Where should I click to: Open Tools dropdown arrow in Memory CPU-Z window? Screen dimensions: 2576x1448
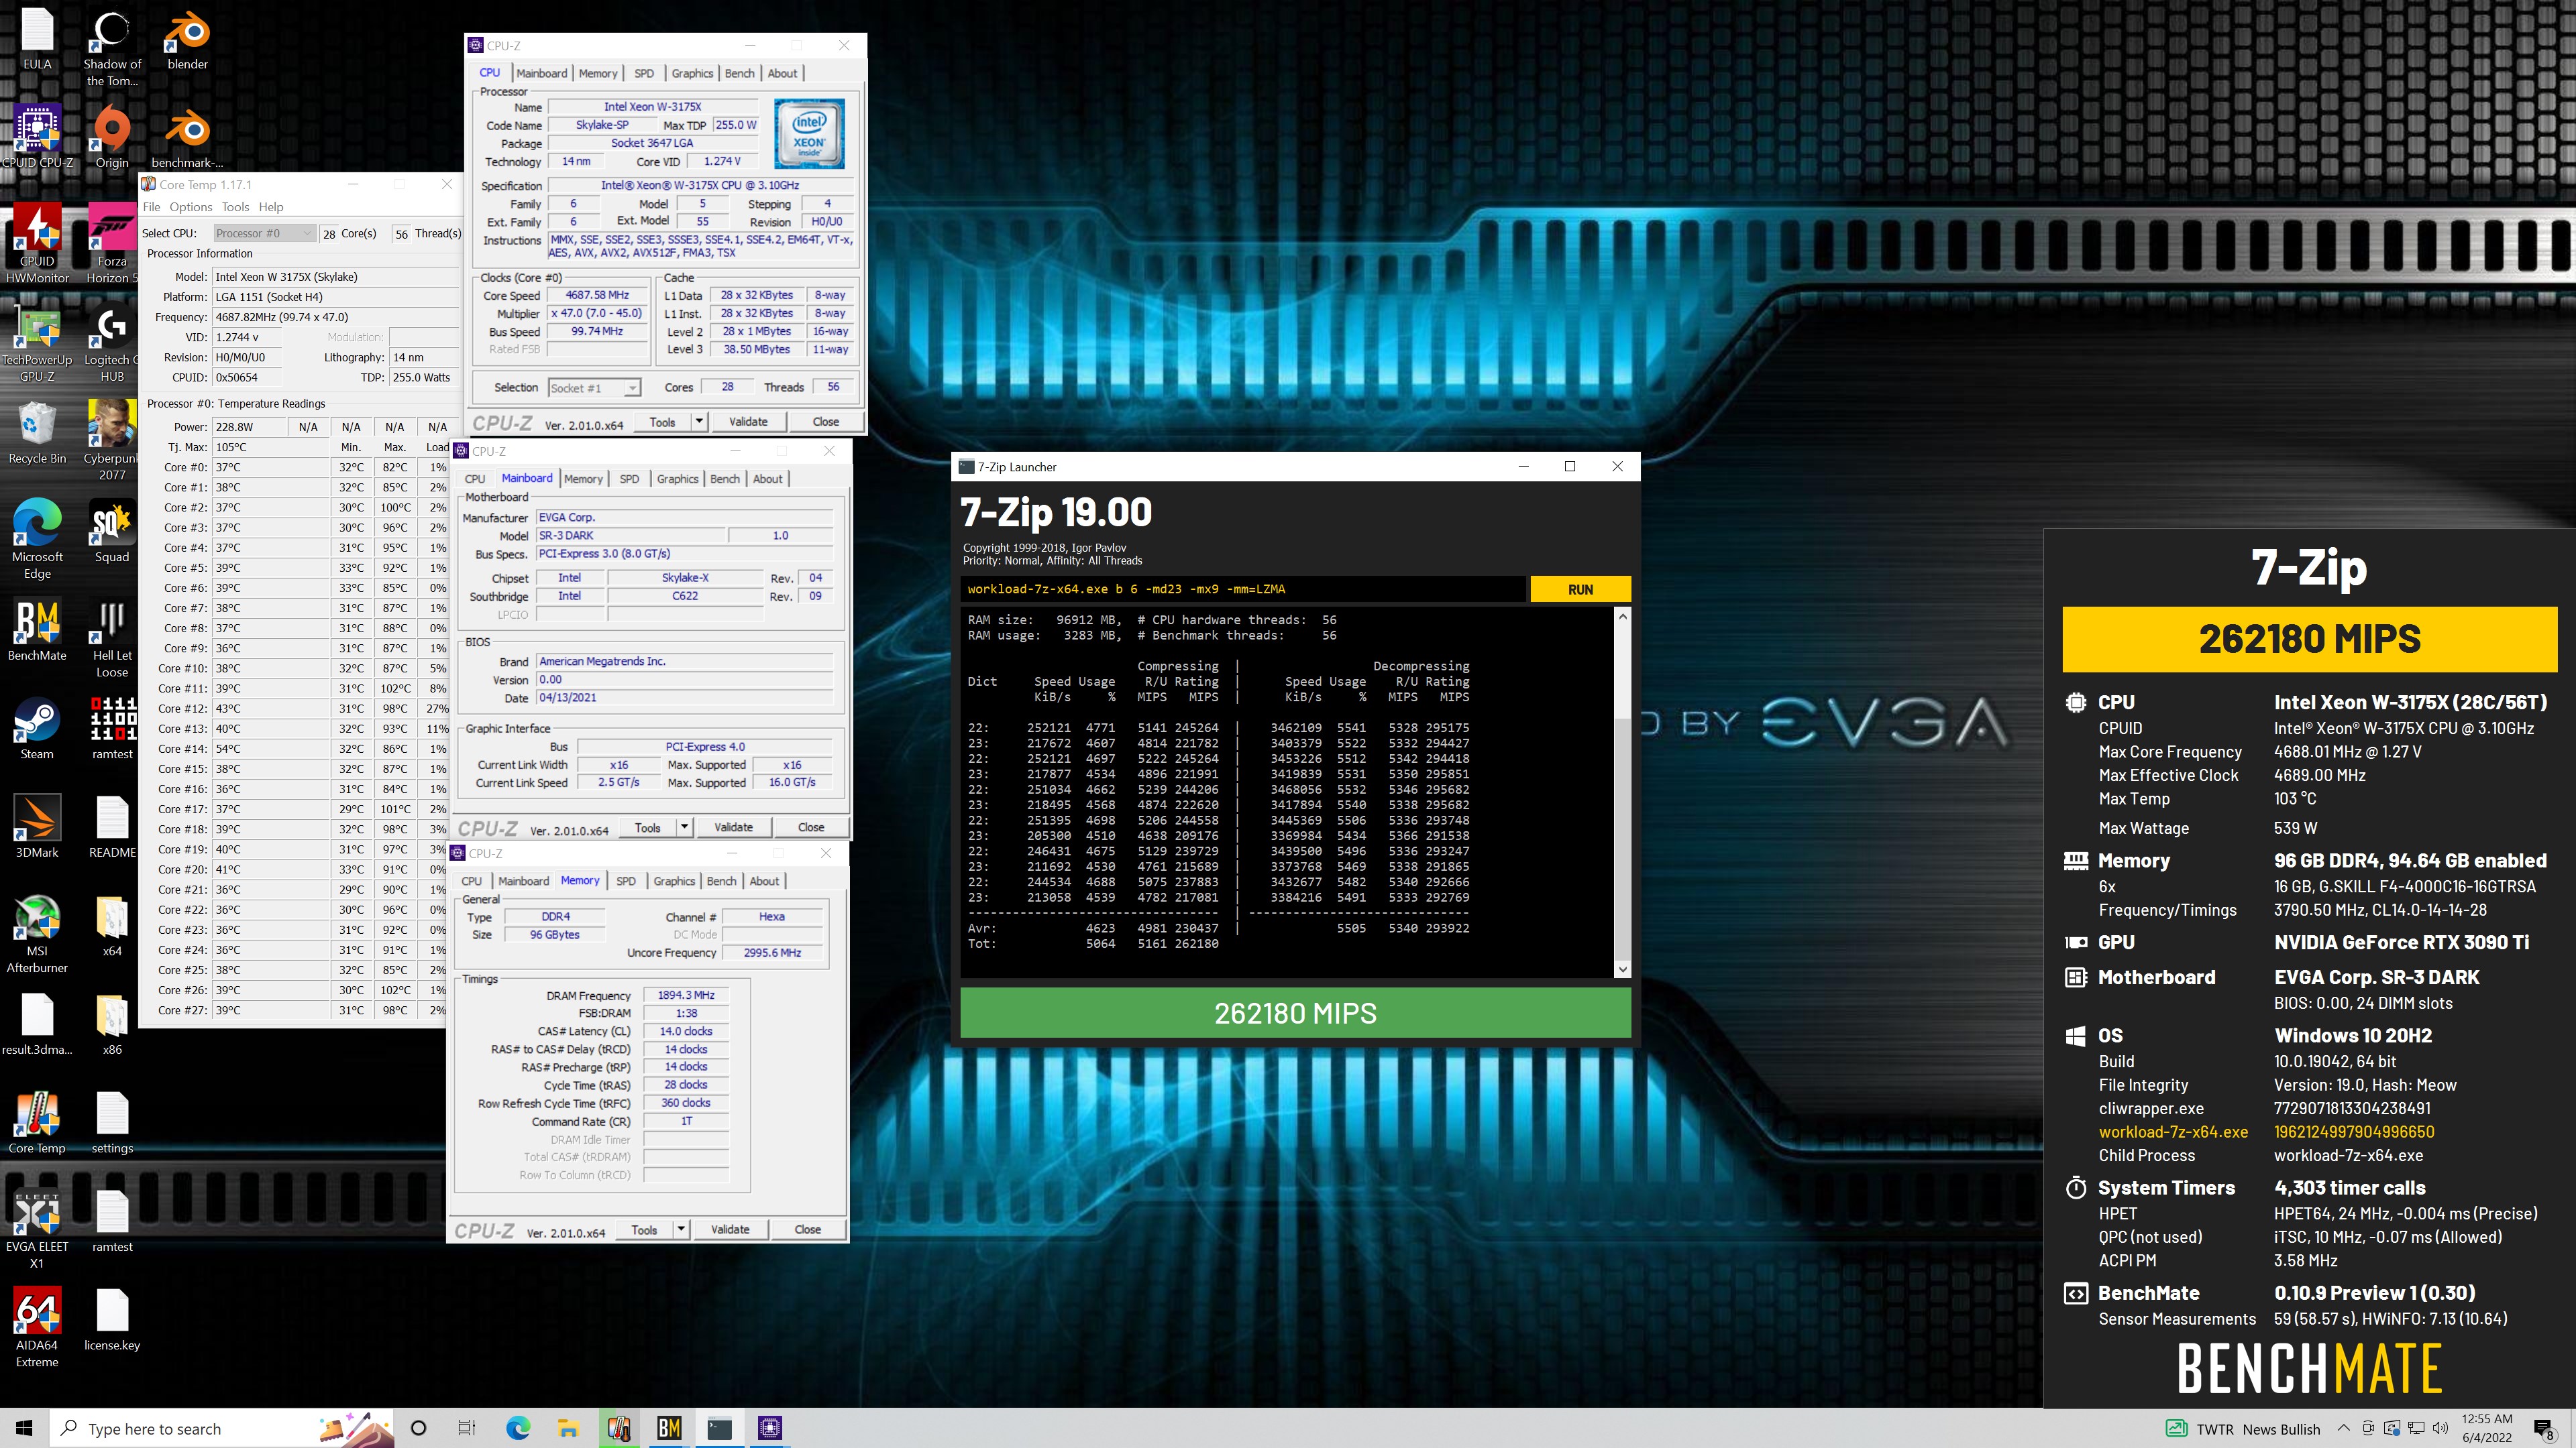[681, 1229]
